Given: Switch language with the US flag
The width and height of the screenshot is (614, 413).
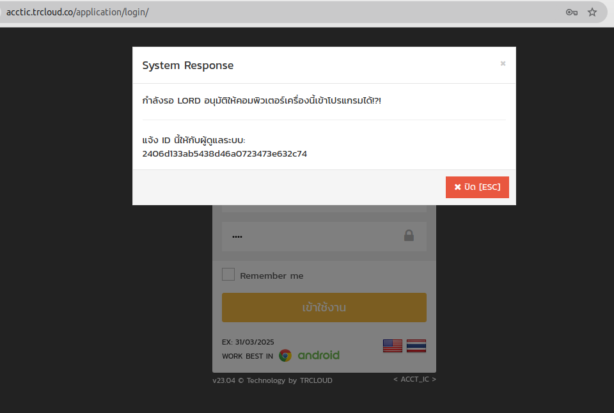Looking at the screenshot, I should (392, 346).
